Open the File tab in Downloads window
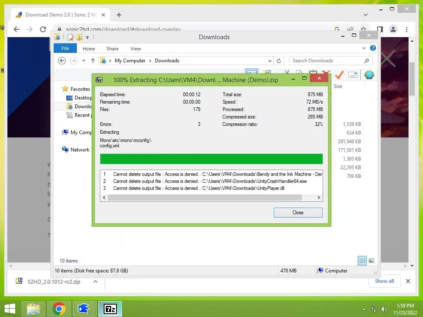This screenshot has width=423, height=317. pos(65,48)
